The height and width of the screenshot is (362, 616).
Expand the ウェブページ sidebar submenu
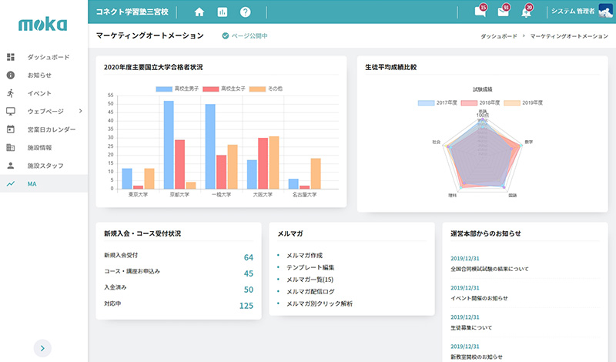(81, 111)
